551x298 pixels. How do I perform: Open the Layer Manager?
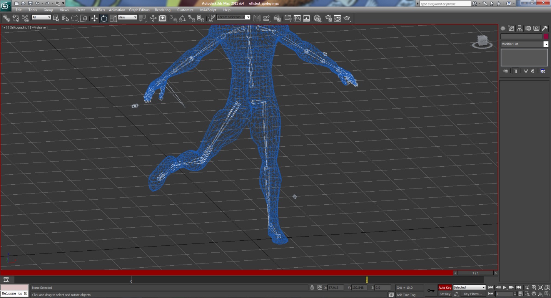point(277,18)
